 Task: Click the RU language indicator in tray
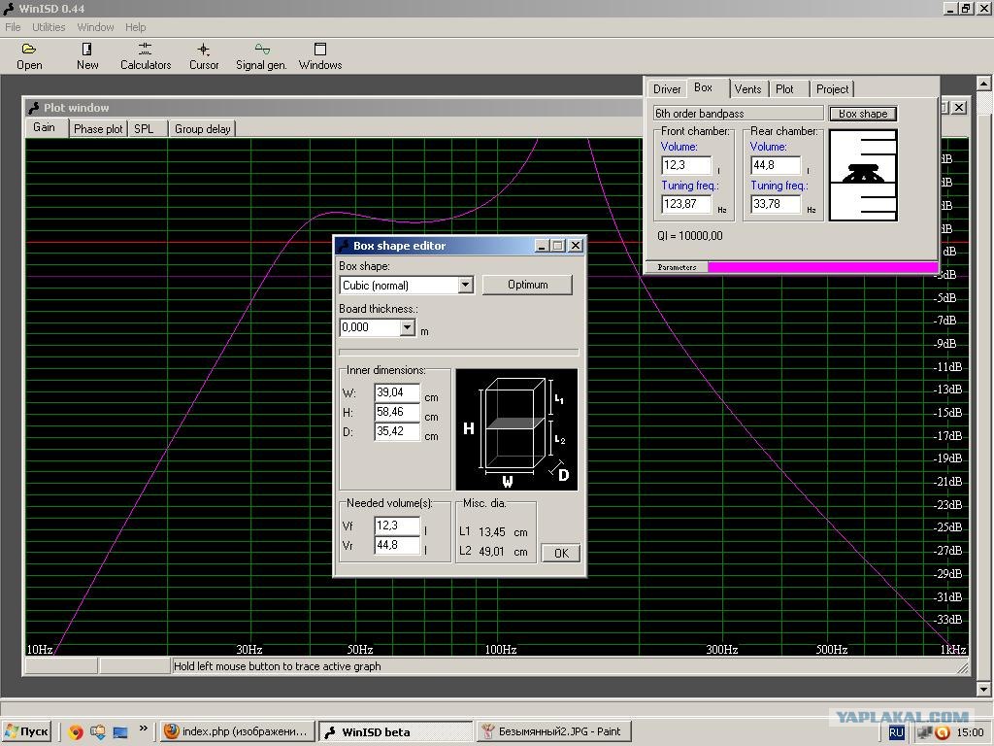coord(896,732)
